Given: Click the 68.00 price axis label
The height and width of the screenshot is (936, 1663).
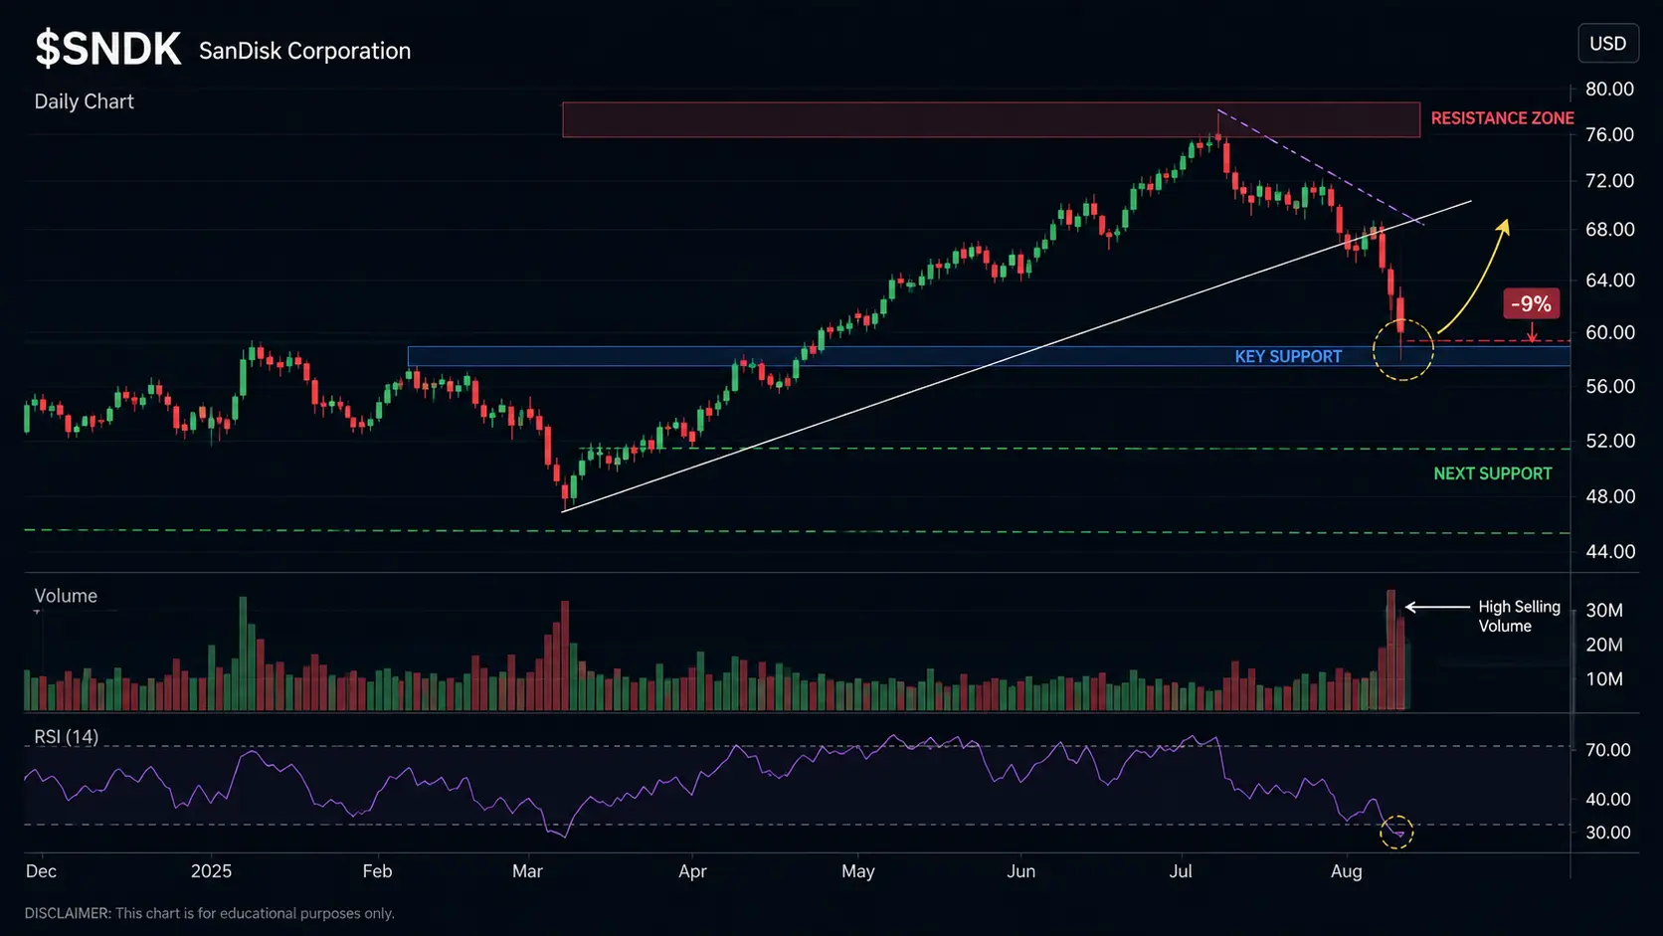Looking at the screenshot, I should pos(1609,229).
